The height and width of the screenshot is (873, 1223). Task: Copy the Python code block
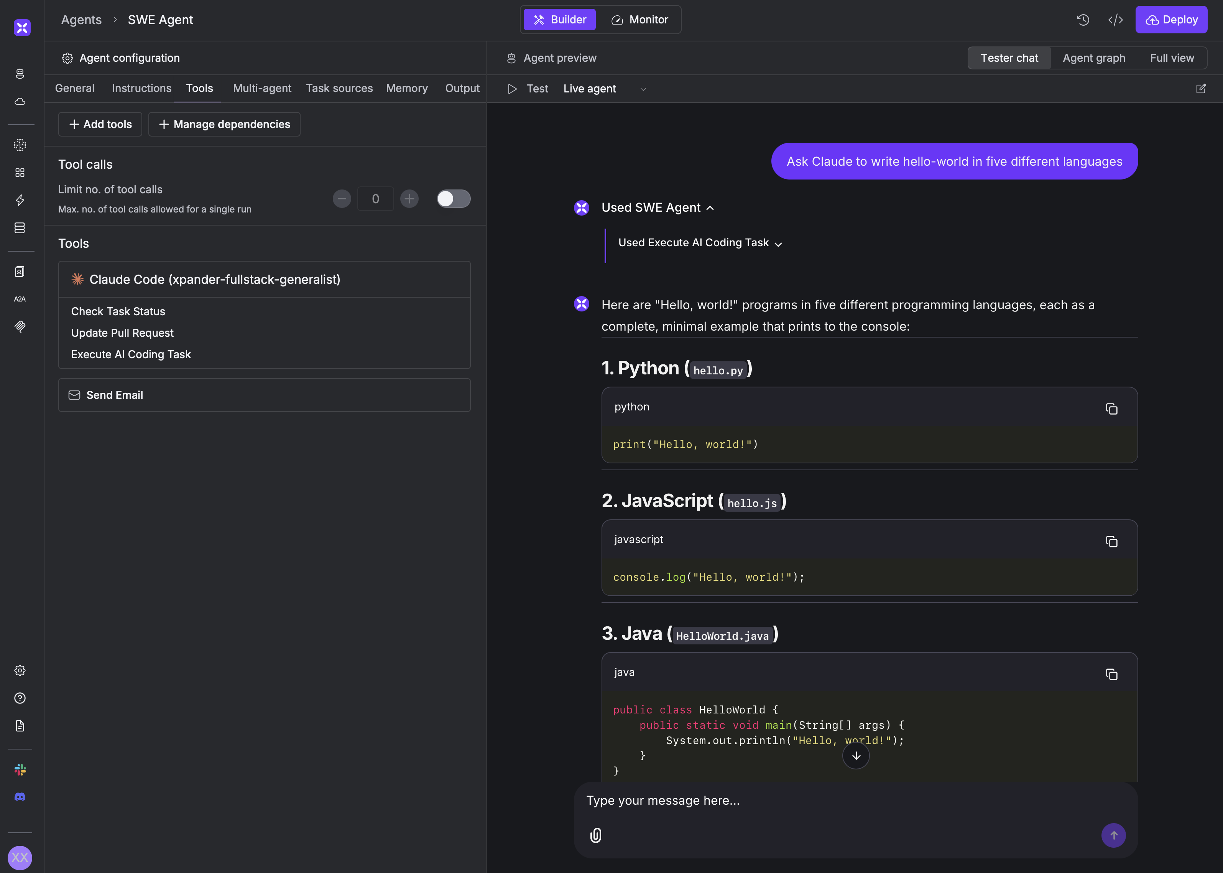pyautogui.click(x=1111, y=408)
